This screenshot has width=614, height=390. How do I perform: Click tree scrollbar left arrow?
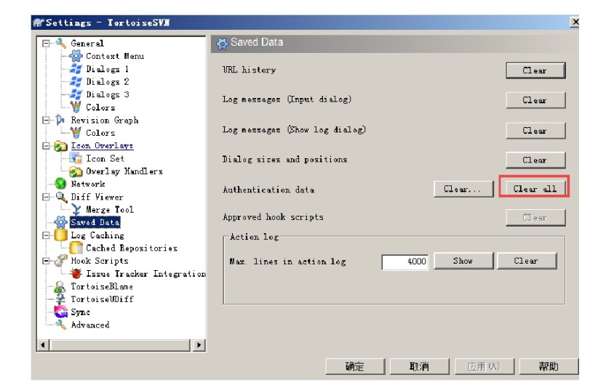(x=43, y=345)
